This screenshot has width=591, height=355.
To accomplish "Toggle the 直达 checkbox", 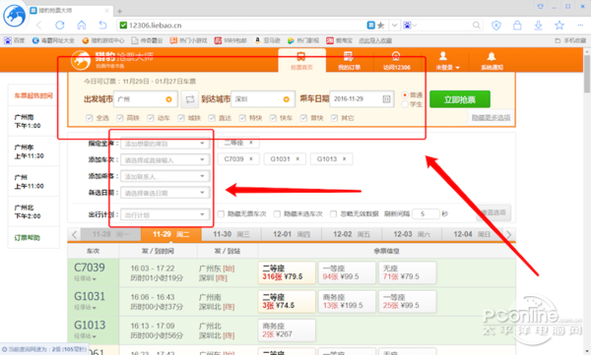I will [x=212, y=118].
